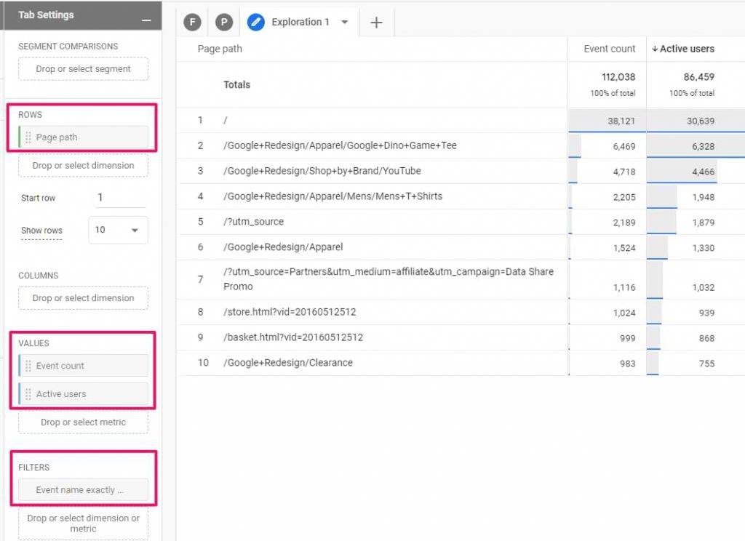745x541 pixels.
Task: Click Drop or select segment area
Action: pyautogui.click(x=82, y=68)
